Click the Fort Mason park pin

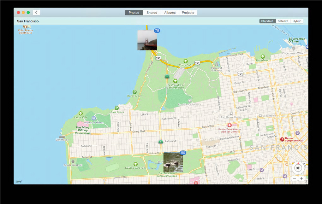coord(263,56)
